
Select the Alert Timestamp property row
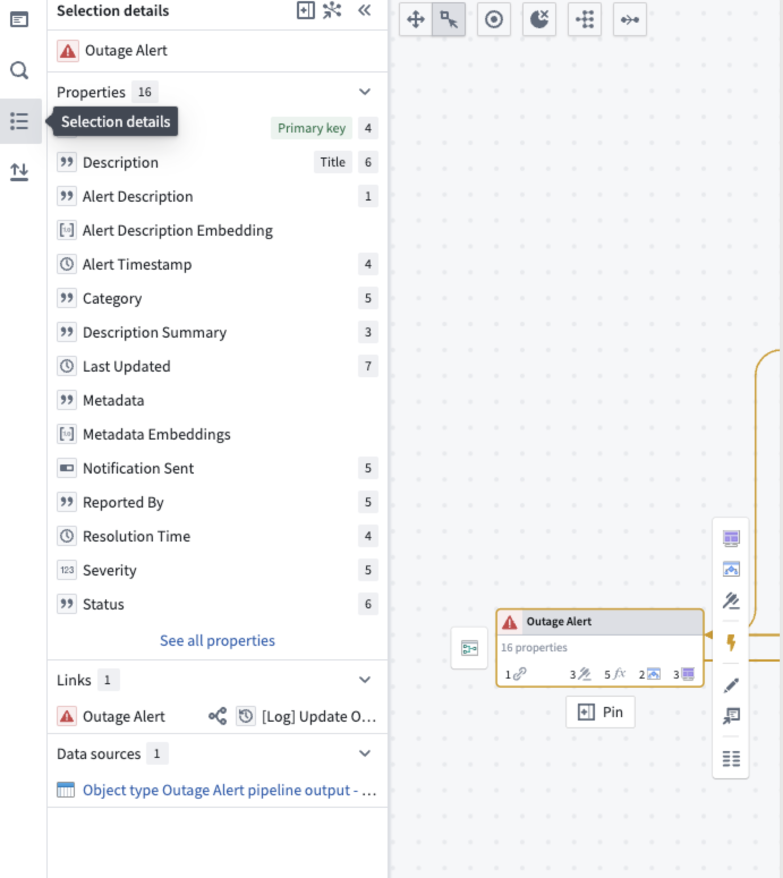(x=218, y=265)
